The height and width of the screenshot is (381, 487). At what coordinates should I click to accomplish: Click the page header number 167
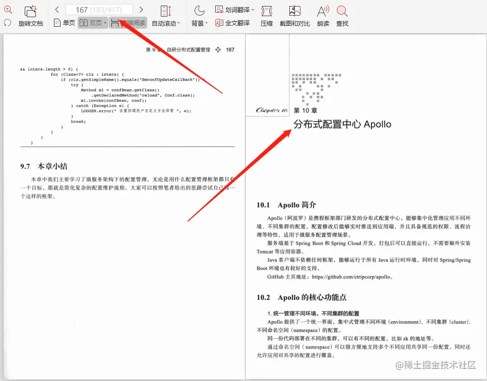tap(230, 50)
